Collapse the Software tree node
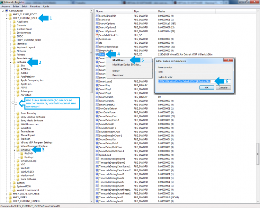 (11, 62)
